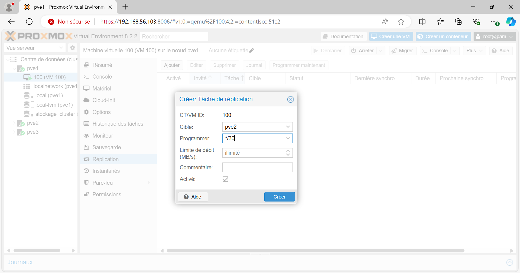Image resolution: width=520 pixels, height=273 pixels.
Task: Click the tree panel horizontal scrollbar
Action: point(37,251)
